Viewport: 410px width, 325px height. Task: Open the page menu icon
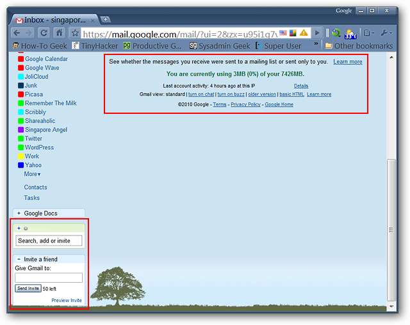point(369,33)
